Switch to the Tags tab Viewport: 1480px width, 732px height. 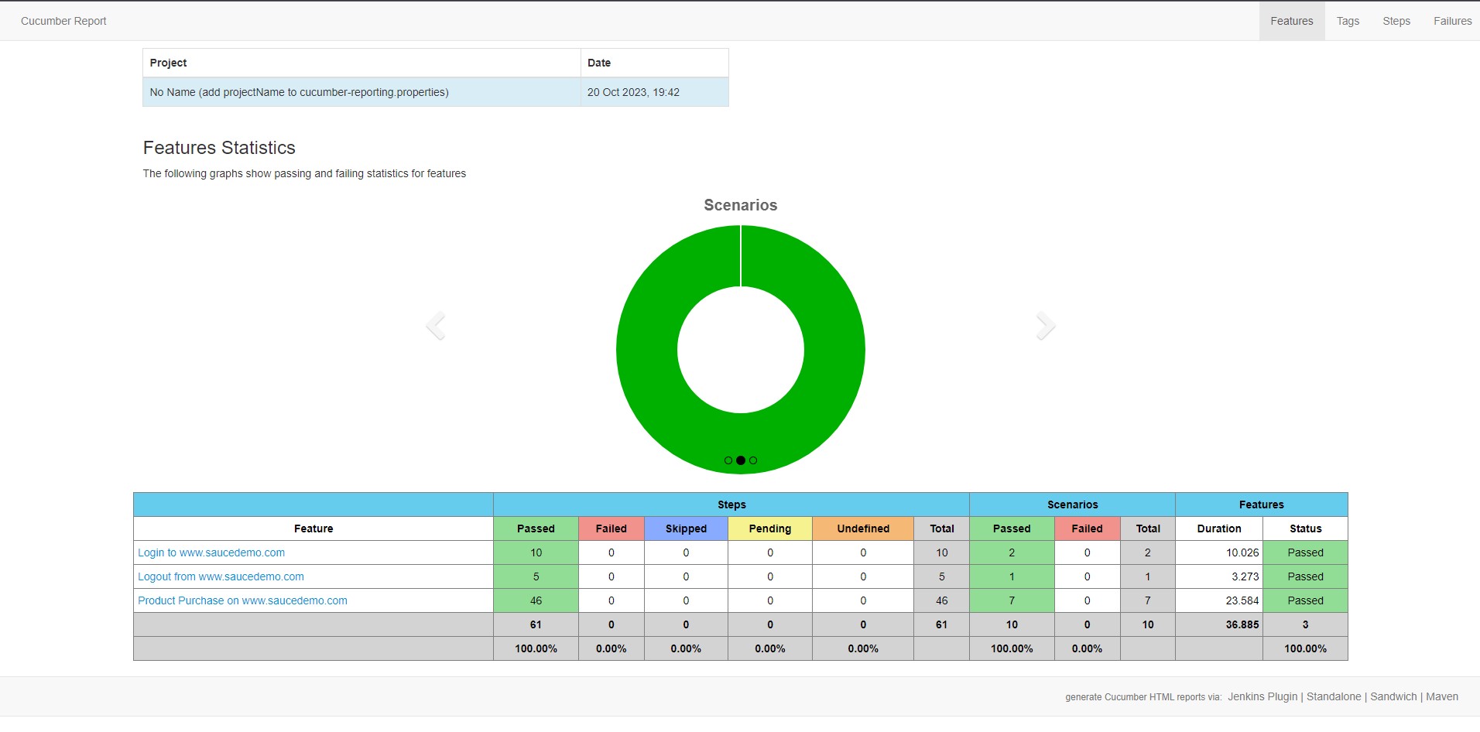coord(1347,21)
